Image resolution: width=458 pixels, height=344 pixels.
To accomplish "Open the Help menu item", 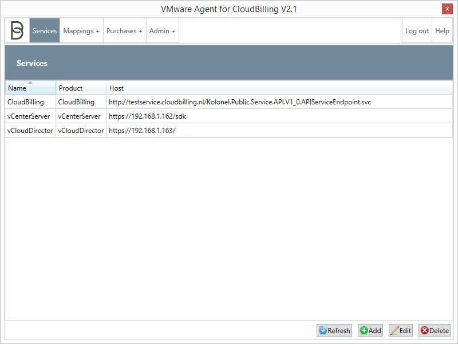I will point(442,31).
